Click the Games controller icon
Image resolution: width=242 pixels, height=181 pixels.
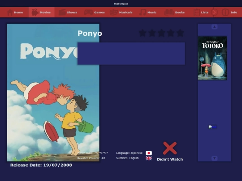point(88,13)
